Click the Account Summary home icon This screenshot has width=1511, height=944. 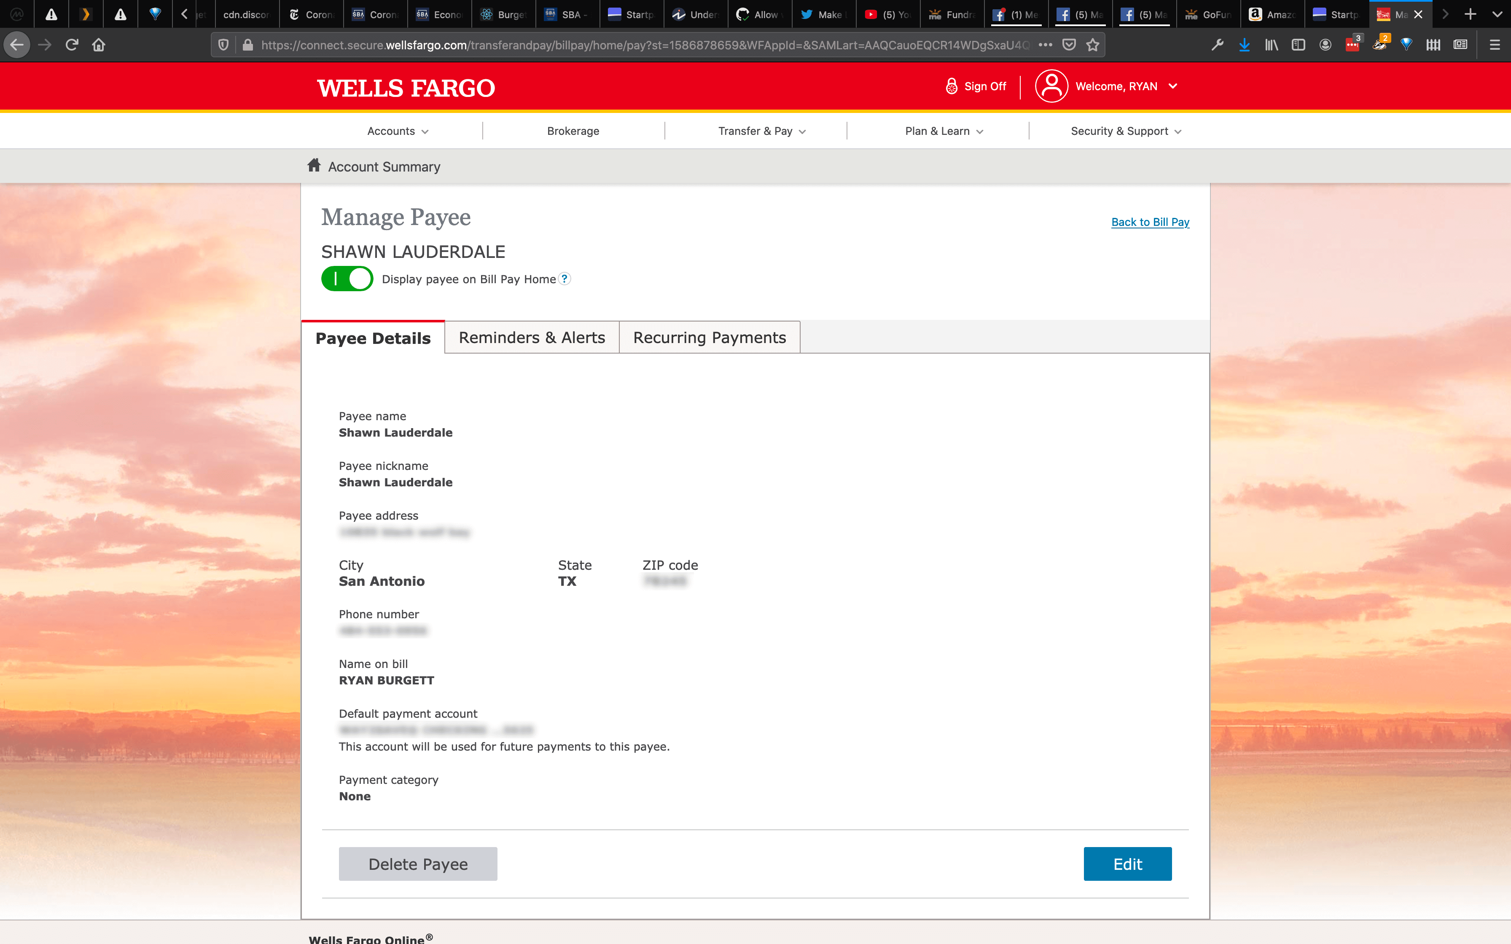314,166
